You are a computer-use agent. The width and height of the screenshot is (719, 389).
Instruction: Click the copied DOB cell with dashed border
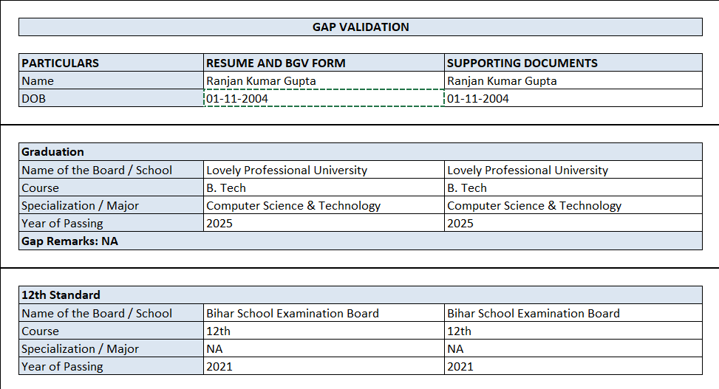[x=324, y=98]
